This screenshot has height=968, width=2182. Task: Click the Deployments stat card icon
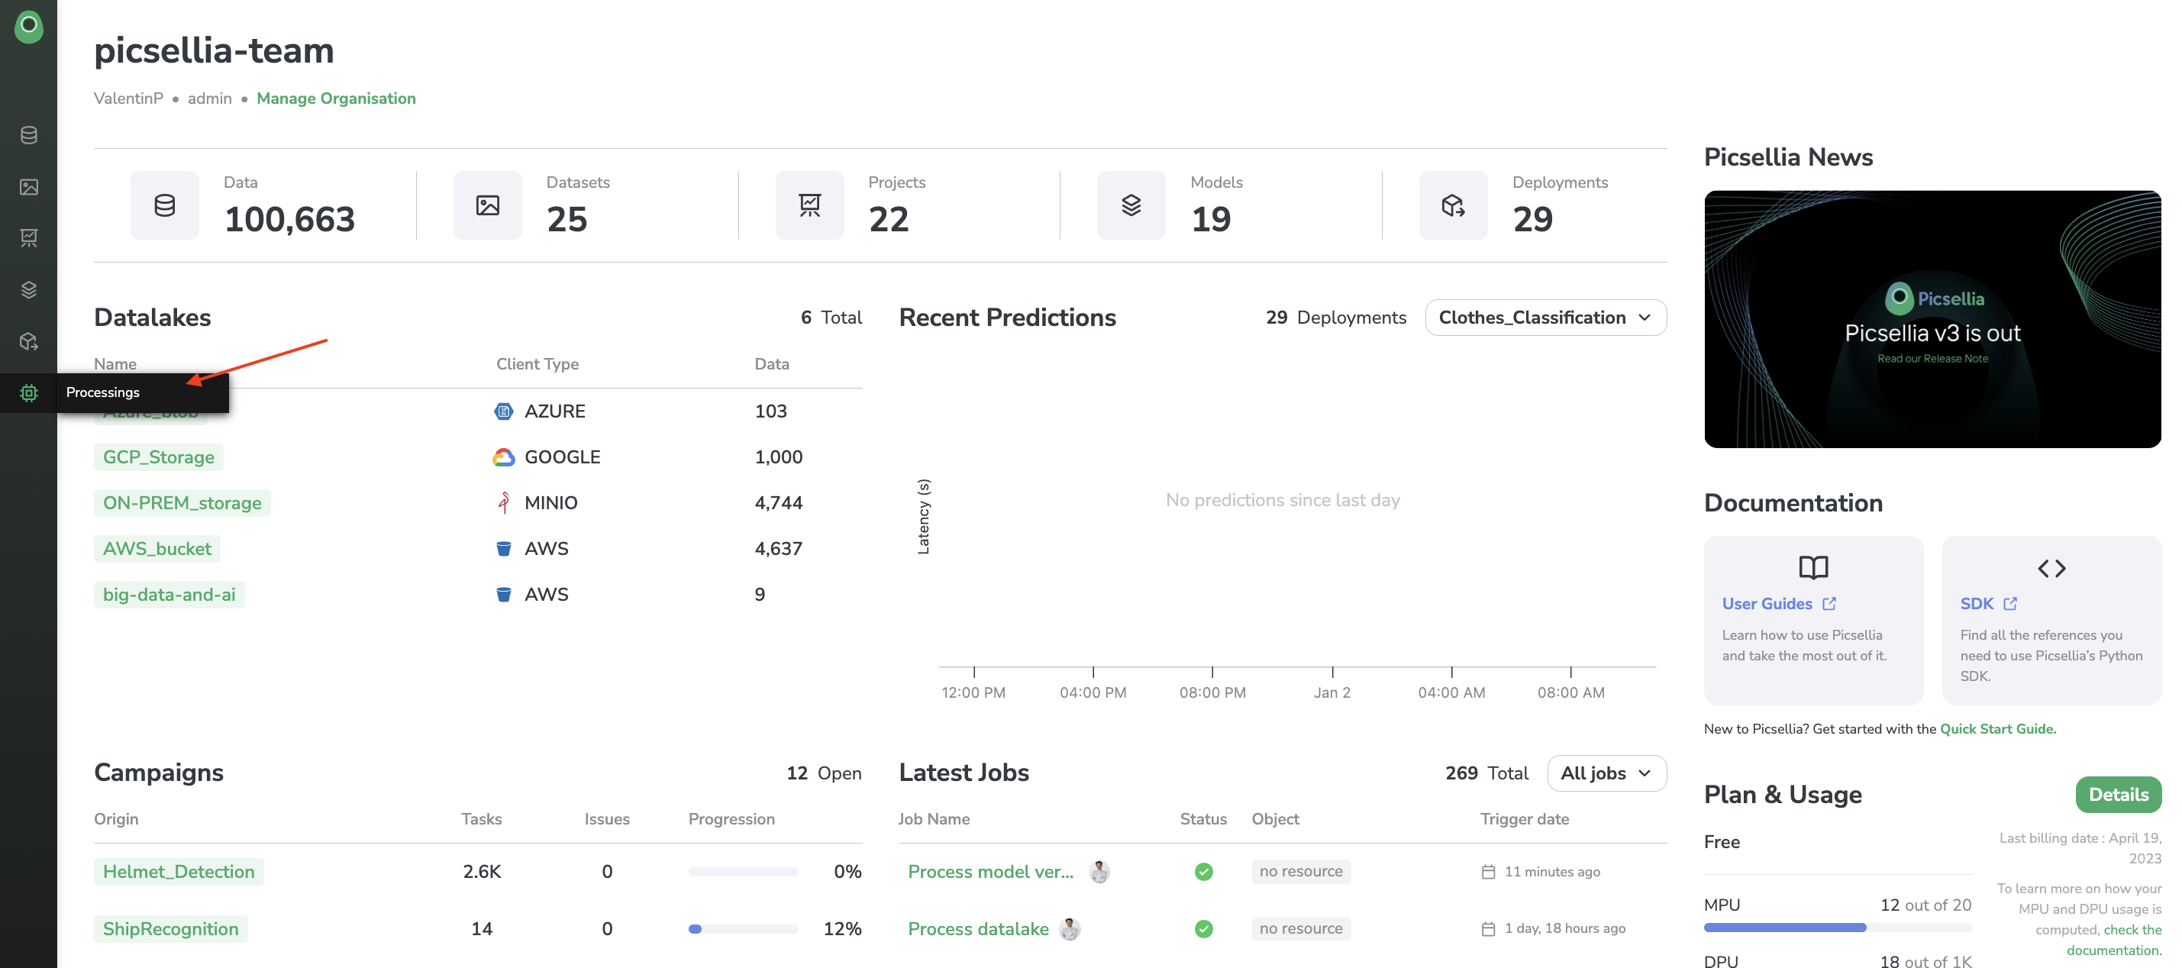tap(1454, 205)
